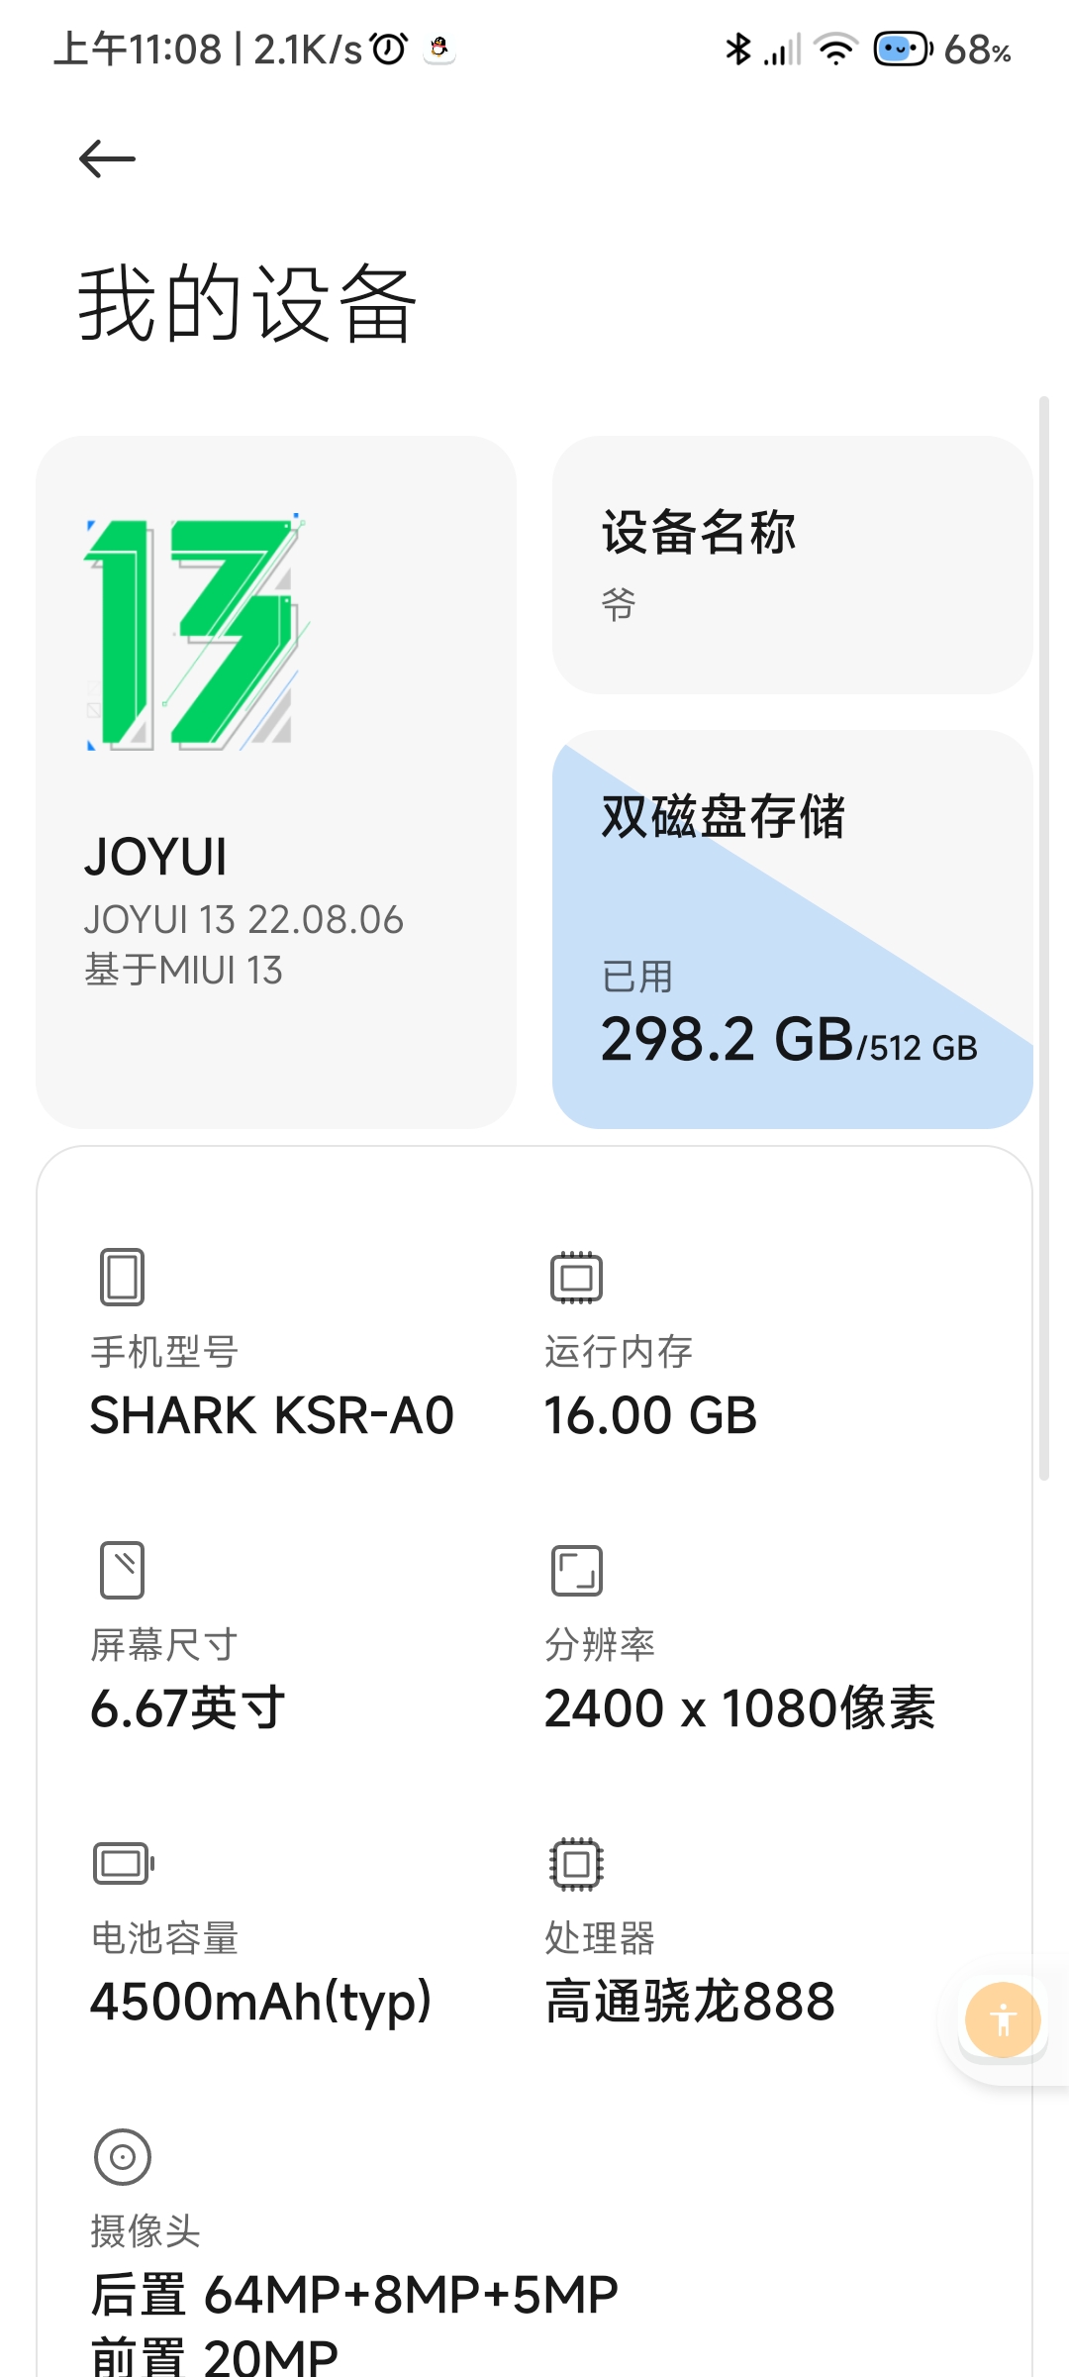This screenshot has height=2377, width=1069.
Task: Open the 设备名称 card
Action: click(792, 565)
